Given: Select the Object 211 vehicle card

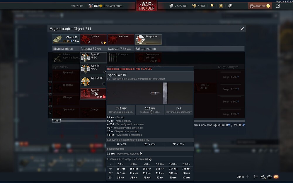Looking at the screenshot, I should [66, 39].
